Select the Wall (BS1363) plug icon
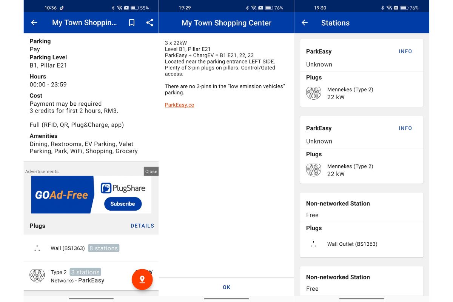 tap(37, 248)
